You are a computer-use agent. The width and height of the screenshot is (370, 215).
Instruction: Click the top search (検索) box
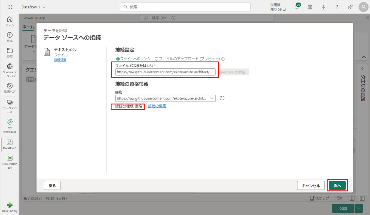pyautogui.click(x=185, y=7)
